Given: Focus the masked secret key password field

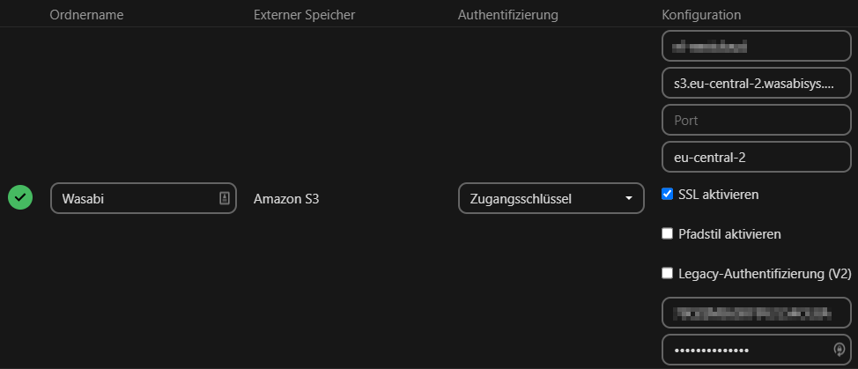Looking at the screenshot, I should (744, 350).
